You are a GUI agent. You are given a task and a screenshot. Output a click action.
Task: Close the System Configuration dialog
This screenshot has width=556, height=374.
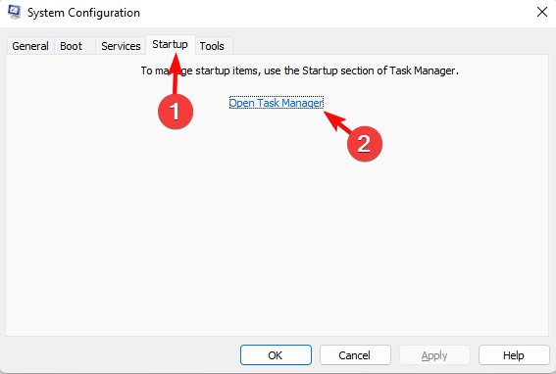click(542, 12)
